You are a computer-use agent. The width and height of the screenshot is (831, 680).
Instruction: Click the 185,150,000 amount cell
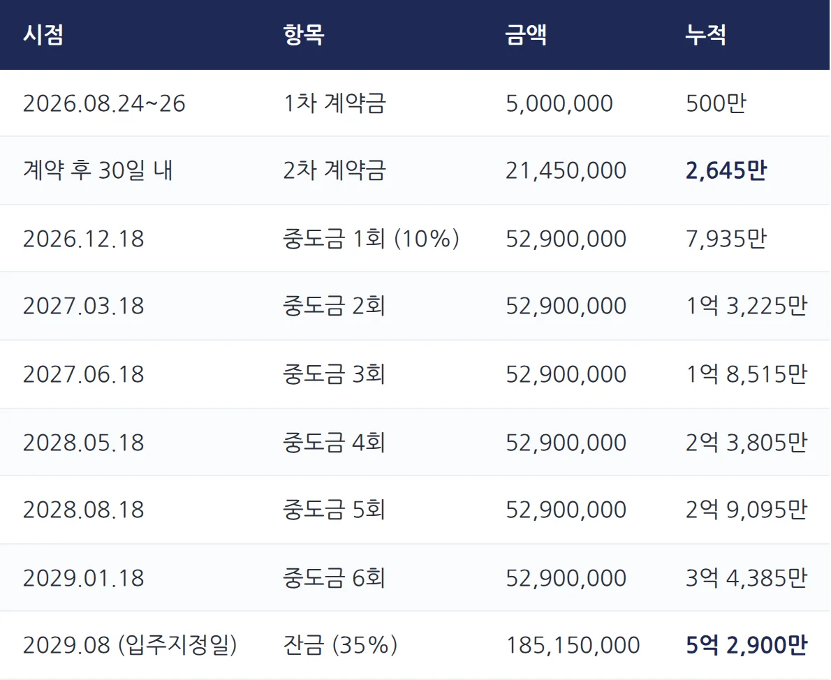(x=573, y=645)
